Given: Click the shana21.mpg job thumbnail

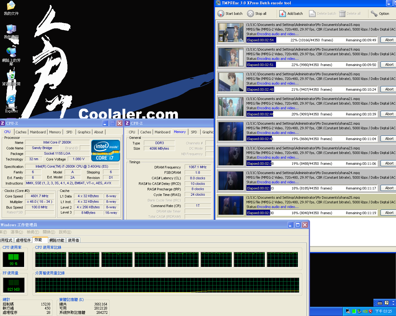Looking at the screenshot, I should pos(231,106).
